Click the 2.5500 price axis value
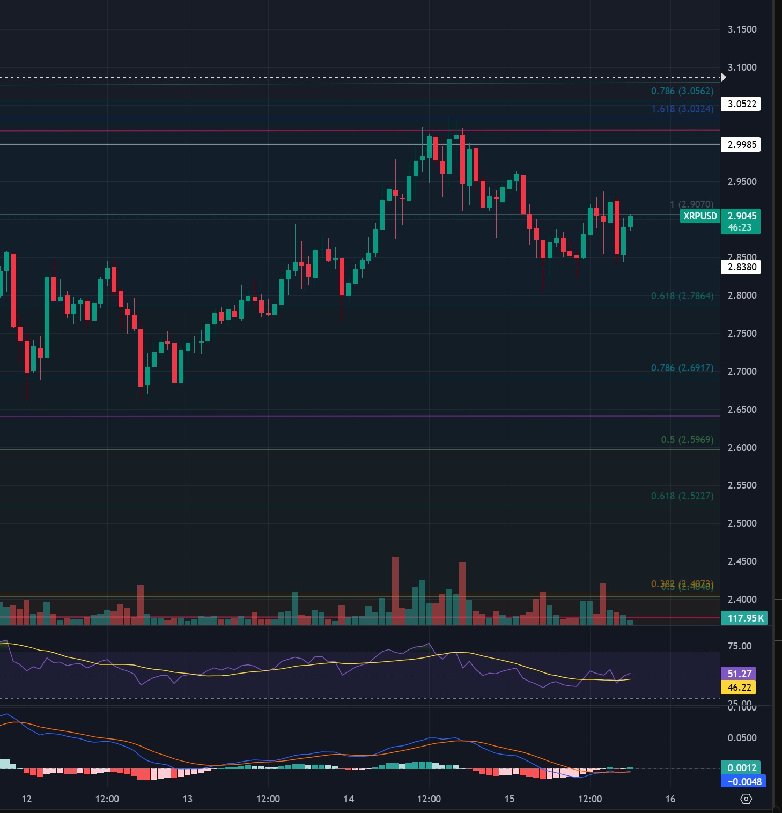Image resolution: width=782 pixels, height=813 pixels. coord(742,485)
